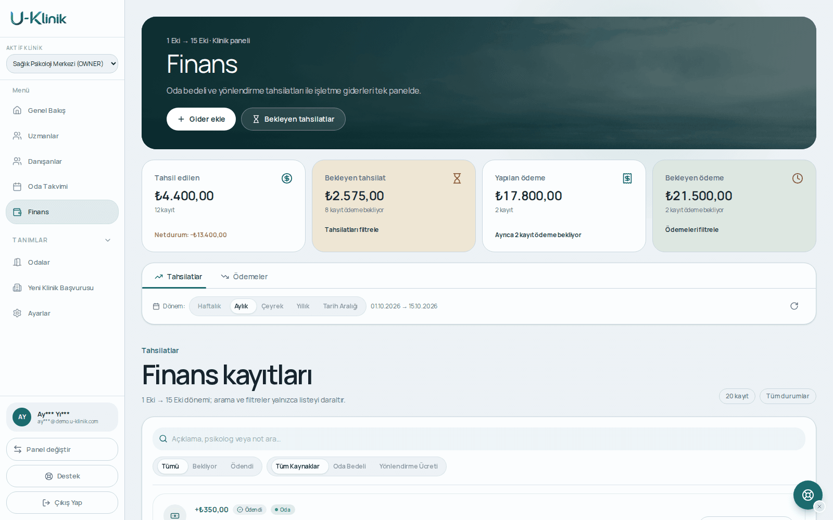Switch to the Tahsilatlar tab

(178, 277)
